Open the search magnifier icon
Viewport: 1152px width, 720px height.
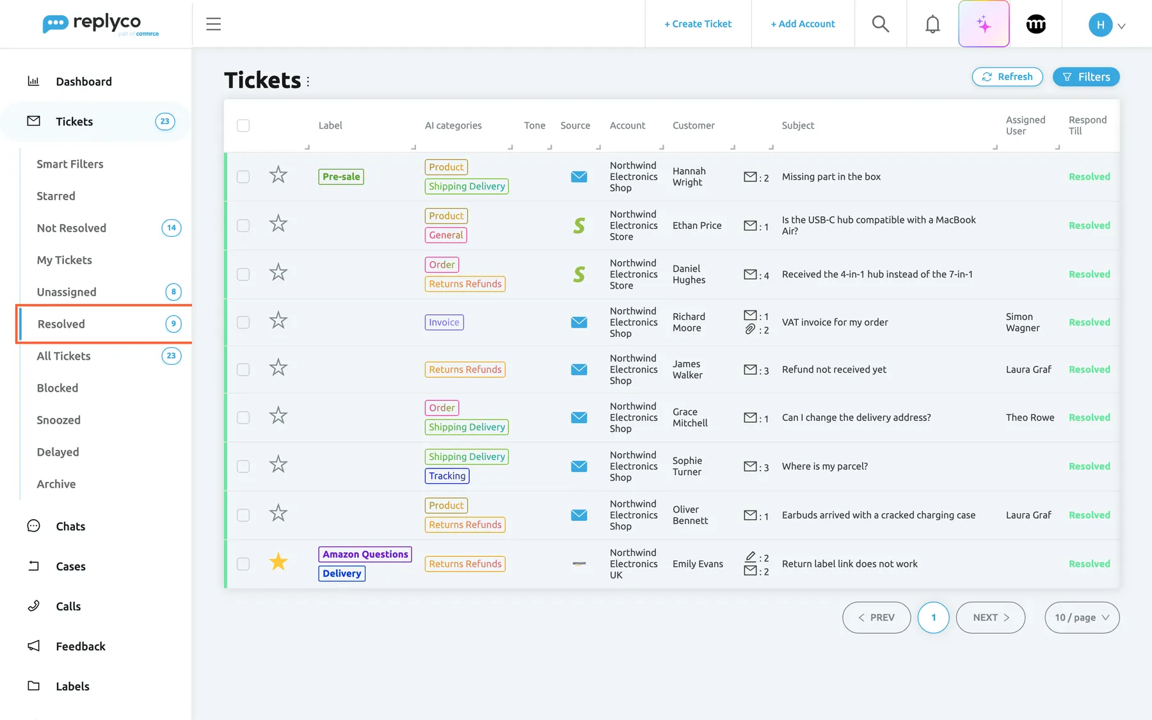pos(881,24)
